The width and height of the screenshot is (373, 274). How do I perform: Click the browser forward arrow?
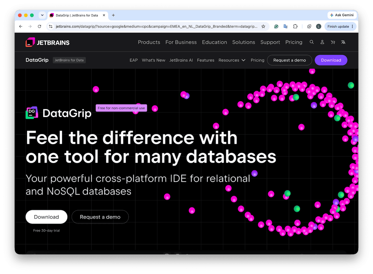(30, 26)
